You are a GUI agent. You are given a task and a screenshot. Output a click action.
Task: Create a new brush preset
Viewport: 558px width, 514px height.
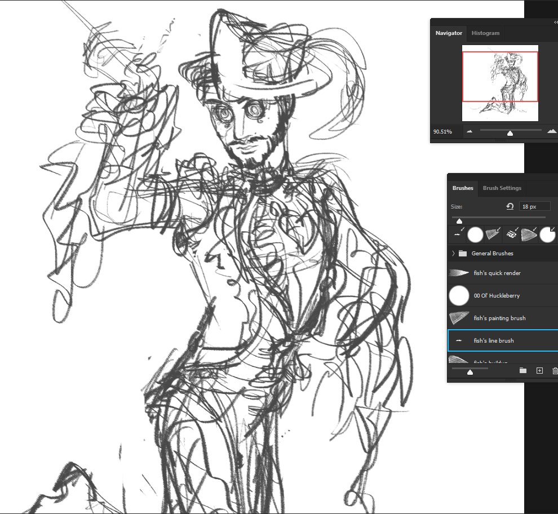coord(539,370)
